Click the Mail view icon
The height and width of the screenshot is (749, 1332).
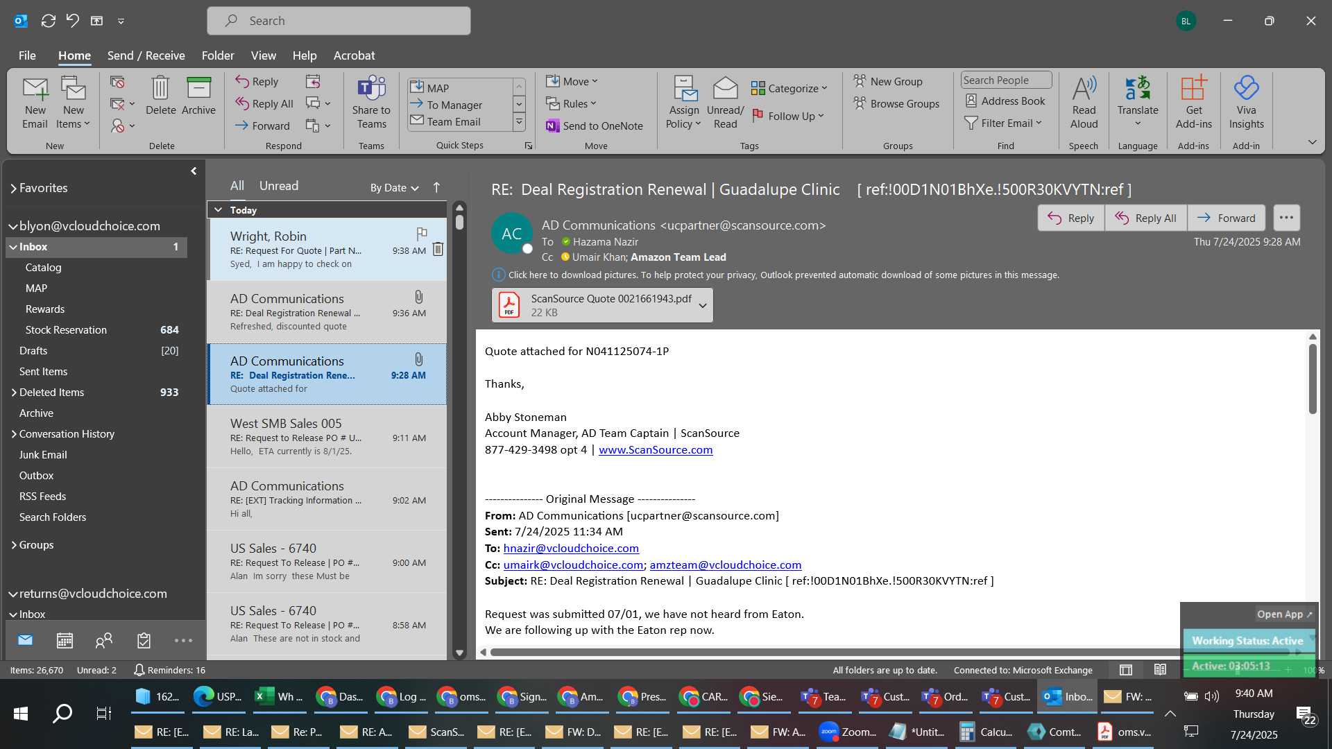[x=25, y=640]
